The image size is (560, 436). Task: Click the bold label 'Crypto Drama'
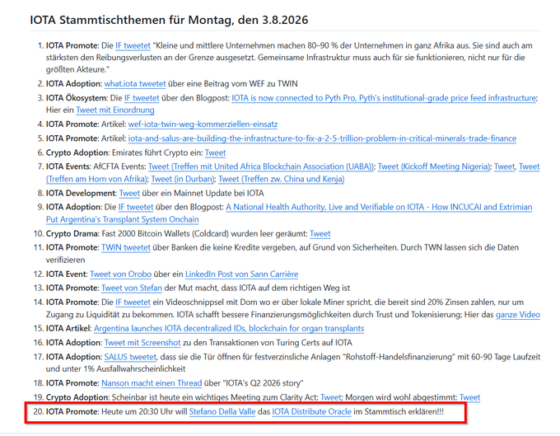72,234
